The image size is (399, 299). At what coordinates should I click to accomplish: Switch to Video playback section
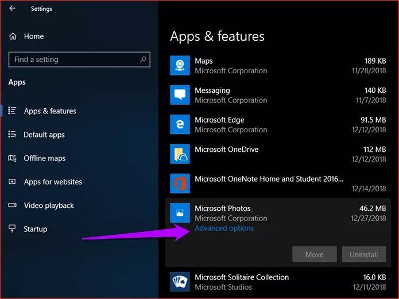(x=49, y=205)
